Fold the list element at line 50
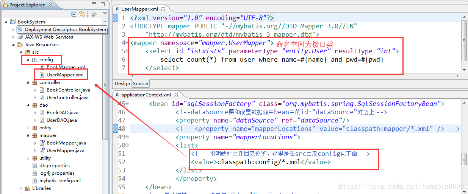Screen dimensions: 468x194 tap(127, 145)
